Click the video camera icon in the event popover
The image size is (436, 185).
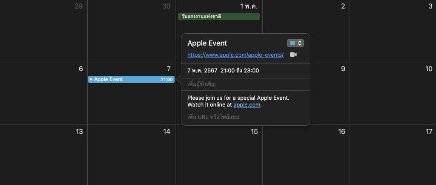(x=293, y=55)
